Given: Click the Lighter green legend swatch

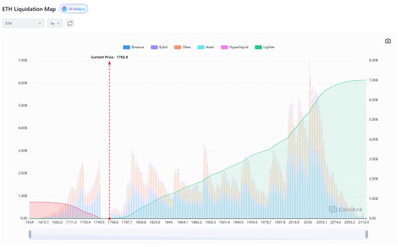Looking at the screenshot, I should (x=258, y=47).
